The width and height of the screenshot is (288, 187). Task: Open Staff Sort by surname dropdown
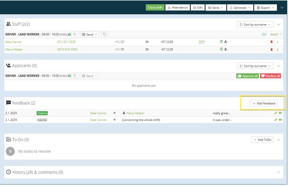coord(254,24)
